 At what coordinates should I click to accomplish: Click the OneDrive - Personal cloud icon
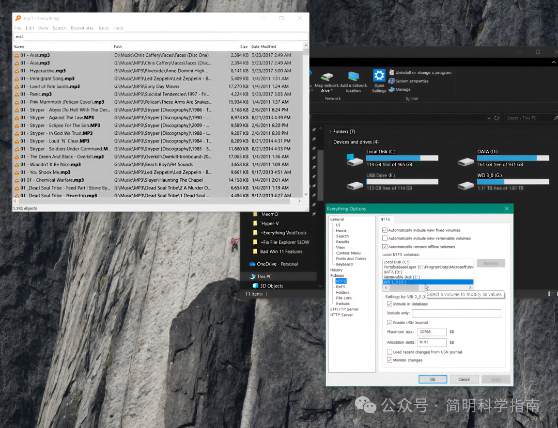pos(252,264)
